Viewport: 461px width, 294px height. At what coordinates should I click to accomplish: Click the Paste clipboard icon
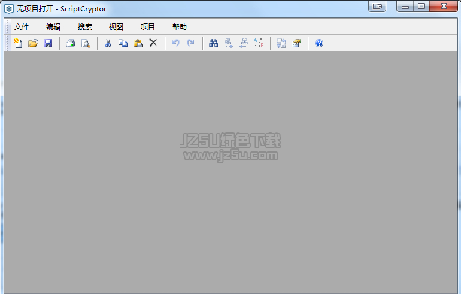pos(138,43)
